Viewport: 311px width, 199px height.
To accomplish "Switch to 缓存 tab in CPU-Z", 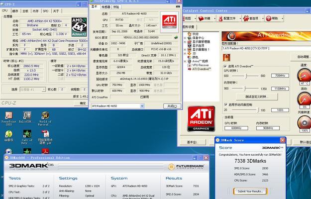I will 15,11.
